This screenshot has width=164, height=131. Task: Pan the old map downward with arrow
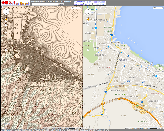[6, 13]
